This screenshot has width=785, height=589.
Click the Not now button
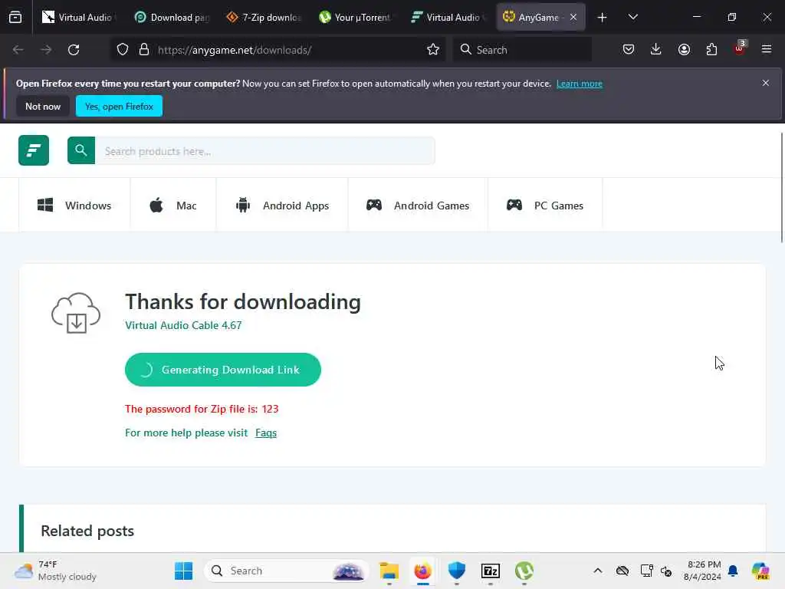[43, 106]
